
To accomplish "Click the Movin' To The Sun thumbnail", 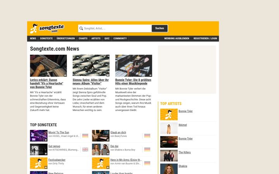I will click(39, 136).
